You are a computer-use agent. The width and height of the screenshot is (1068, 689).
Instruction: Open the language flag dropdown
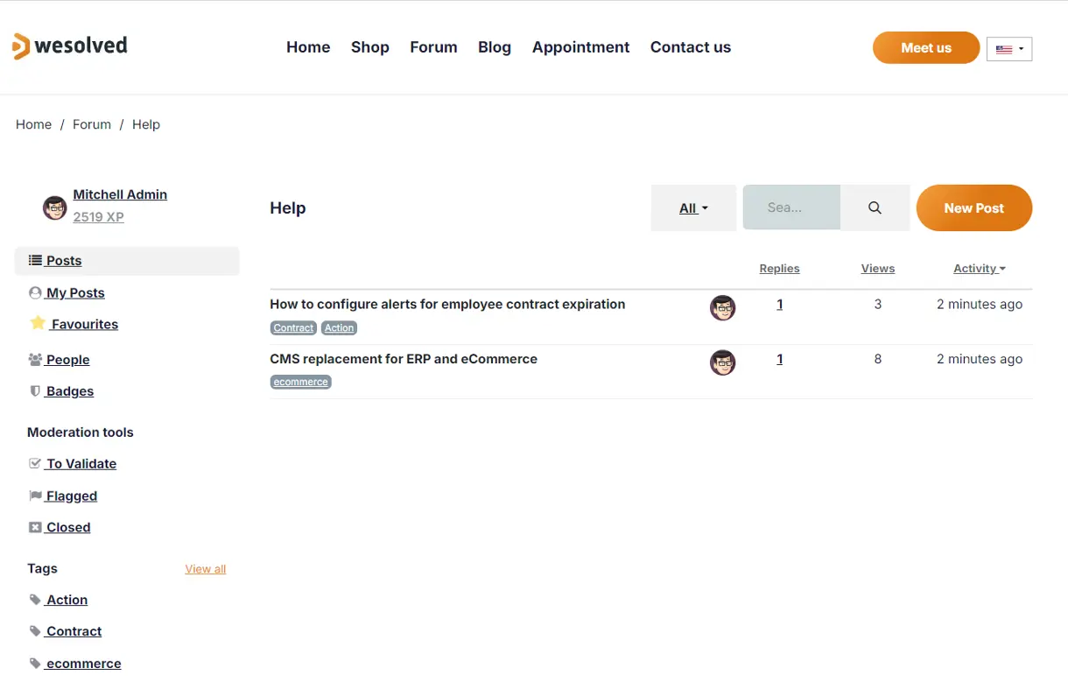click(x=1009, y=49)
